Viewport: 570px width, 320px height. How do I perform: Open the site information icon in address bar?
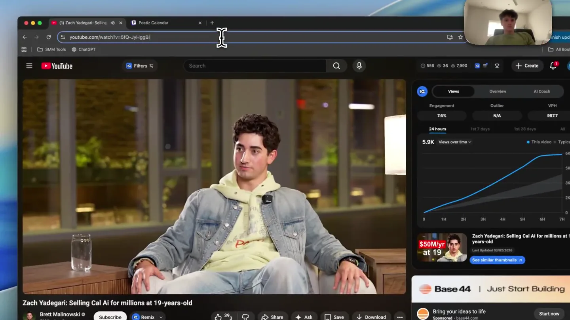pyautogui.click(x=63, y=37)
